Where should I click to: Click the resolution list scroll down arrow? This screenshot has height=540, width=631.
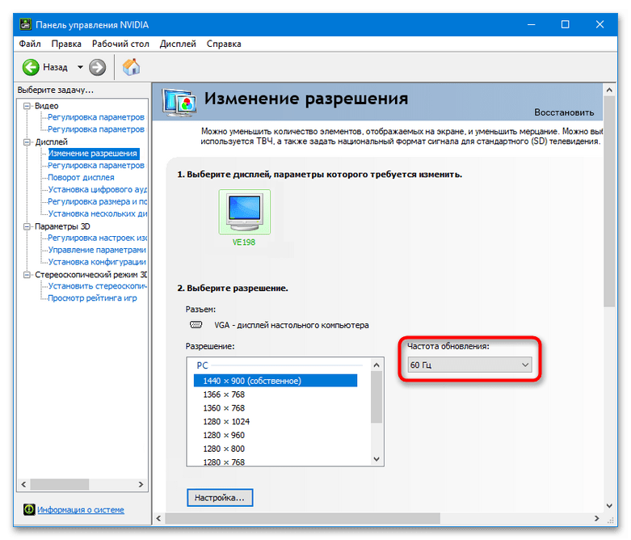pyautogui.click(x=376, y=458)
